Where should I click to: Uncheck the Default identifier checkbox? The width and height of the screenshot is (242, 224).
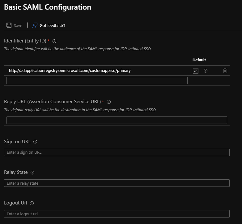196,71
